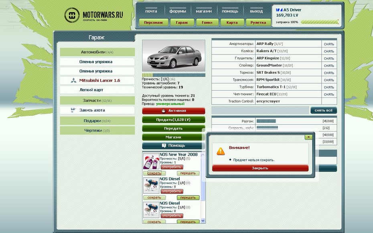Click the warning triangle icon in the dialog
The width and height of the screenshot is (373, 233).
click(x=221, y=151)
